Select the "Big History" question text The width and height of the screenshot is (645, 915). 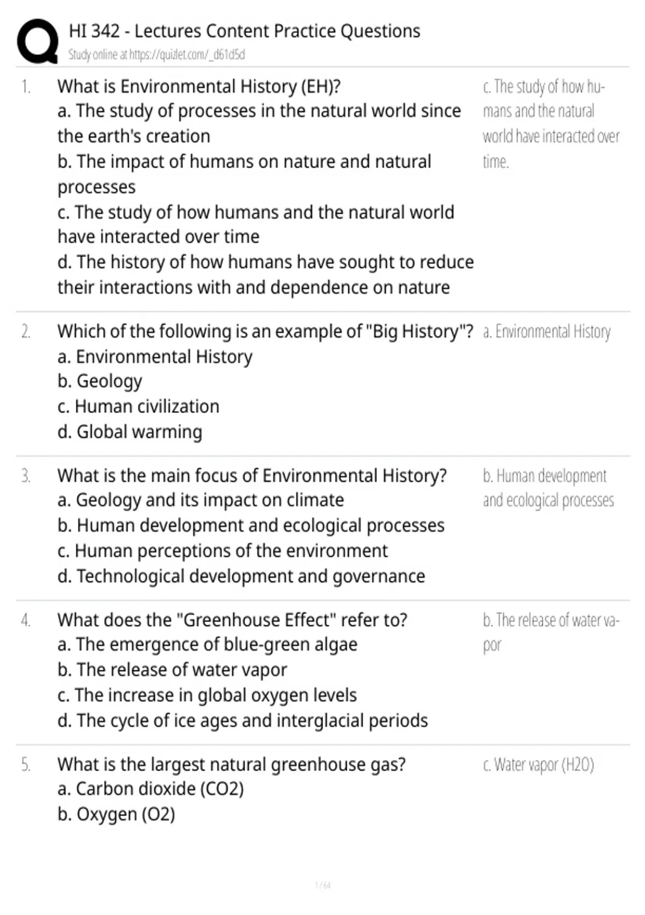click(x=266, y=332)
